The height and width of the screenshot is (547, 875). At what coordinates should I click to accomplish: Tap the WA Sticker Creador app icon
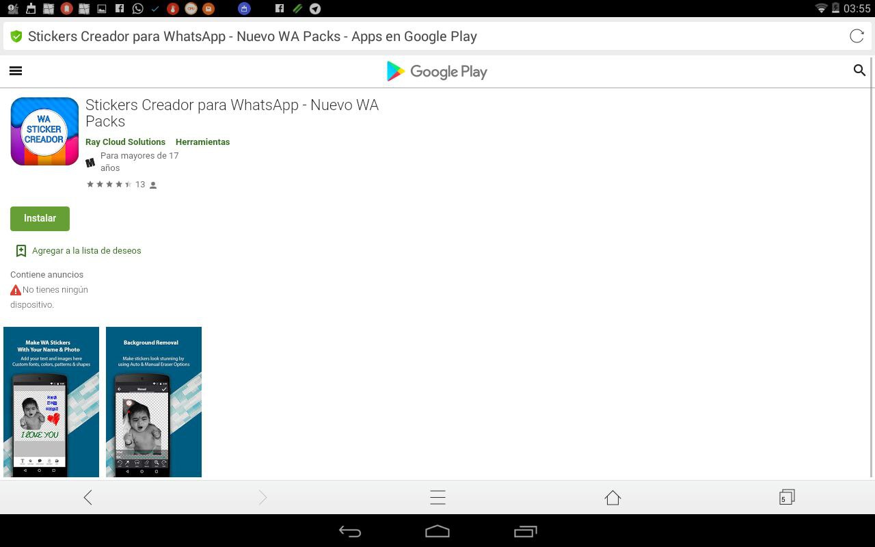pos(44,131)
